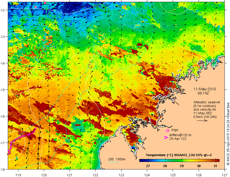Click the IMOS copyright timestamp text
Screen dimensions: 230x177
228,134
